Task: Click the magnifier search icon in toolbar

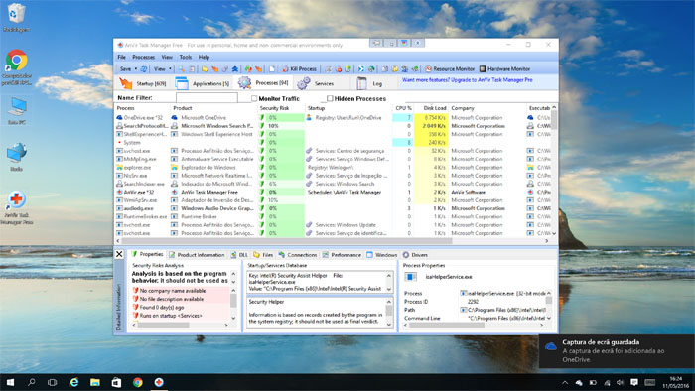Action: coord(182,69)
